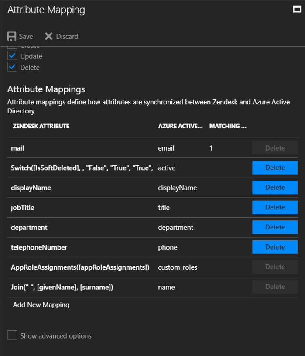This screenshot has height=356, width=305.
Task: Click matching precedence value 1
Action: tap(211, 148)
